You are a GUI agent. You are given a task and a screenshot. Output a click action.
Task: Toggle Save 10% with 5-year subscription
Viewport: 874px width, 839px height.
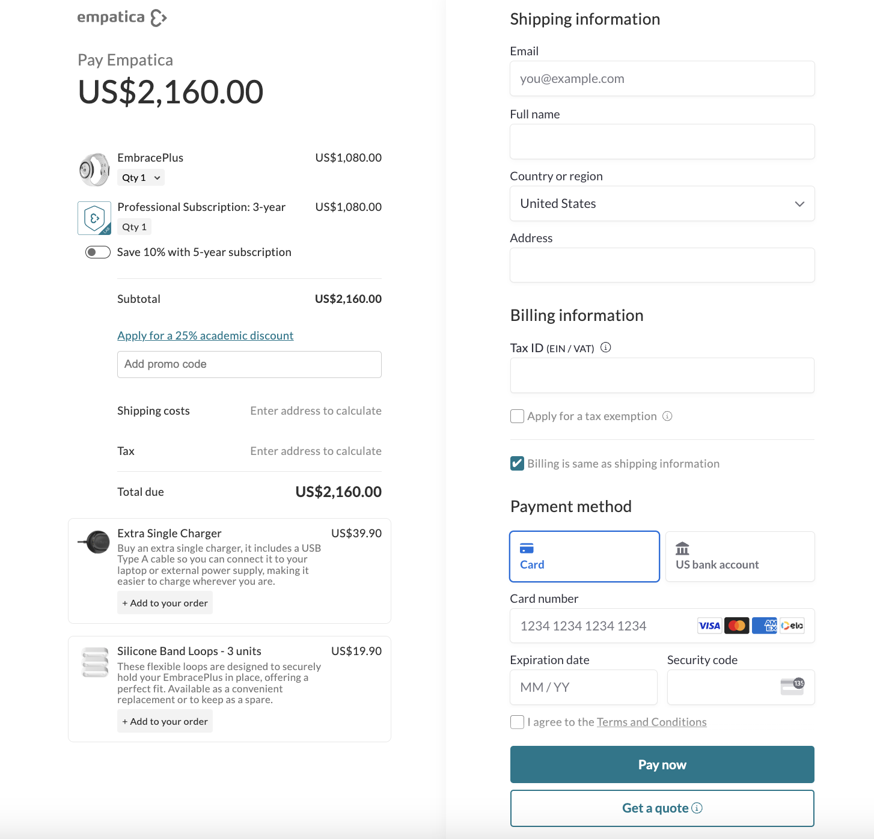pos(98,252)
